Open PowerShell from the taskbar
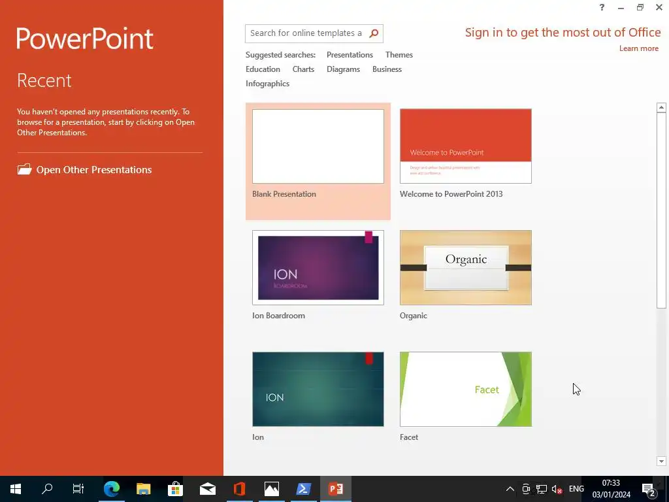 pyautogui.click(x=303, y=489)
